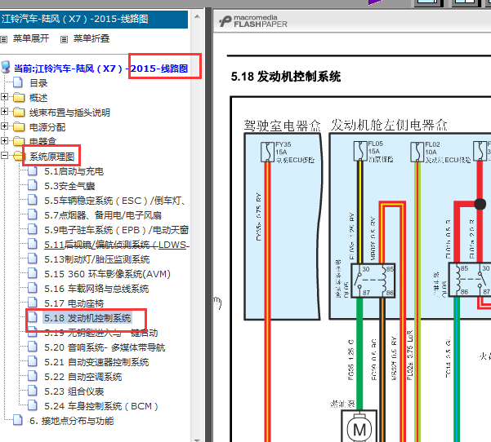Click page icon beside 5.23 组合仪表
This screenshot has height=442, width=491.
click(x=33, y=391)
